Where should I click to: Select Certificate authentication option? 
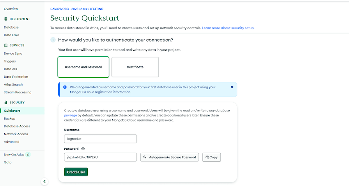pos(135,67)
